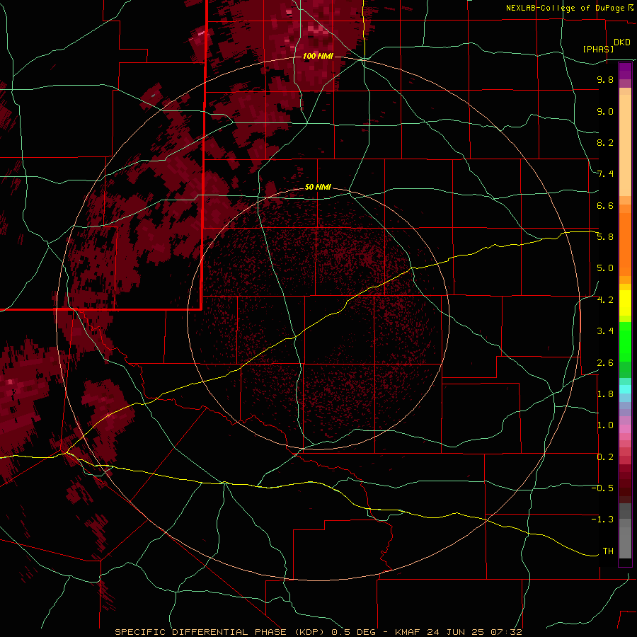Screen dimensions: 637x637
Task: Pick the cyan segment of the color bar
Action: tap(625, 389)
